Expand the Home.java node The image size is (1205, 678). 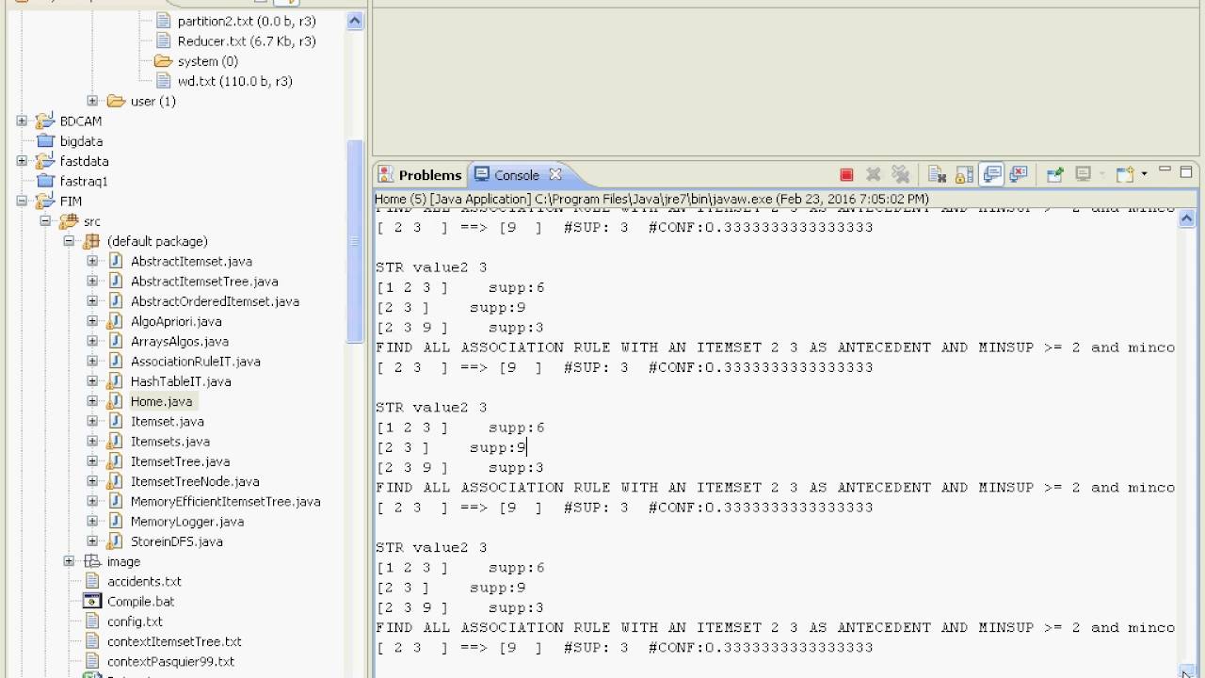pyautogui.click(x=92, y=401)
